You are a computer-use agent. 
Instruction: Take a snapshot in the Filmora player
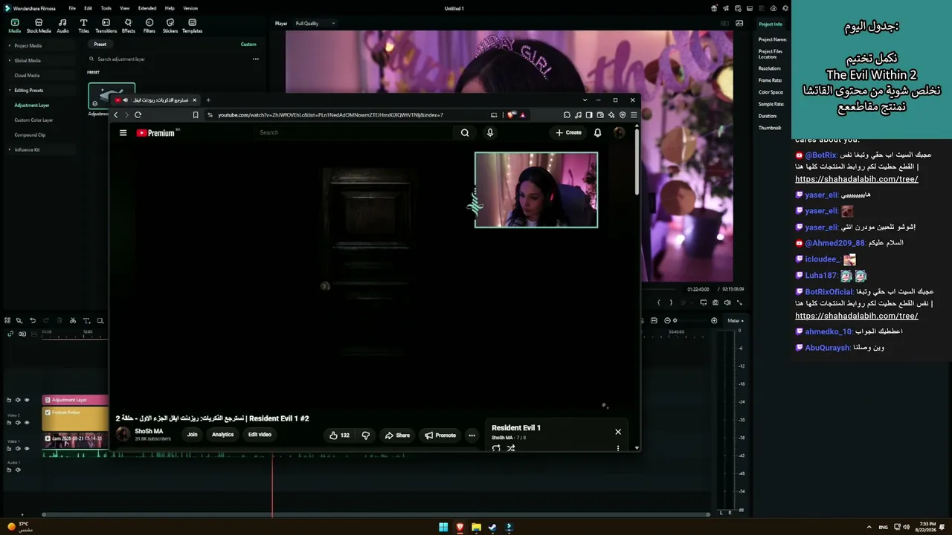(715, 302)
